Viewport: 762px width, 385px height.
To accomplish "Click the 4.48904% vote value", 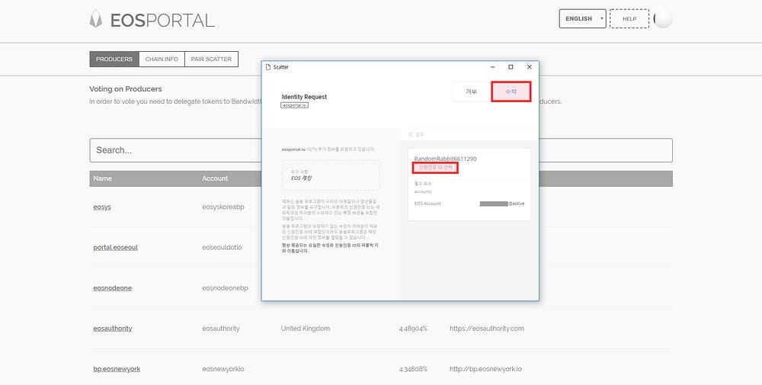I will [x=413, y=329].
